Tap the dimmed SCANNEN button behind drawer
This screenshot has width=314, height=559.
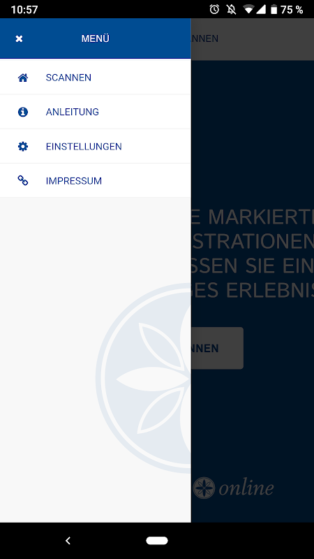[217, 348]
